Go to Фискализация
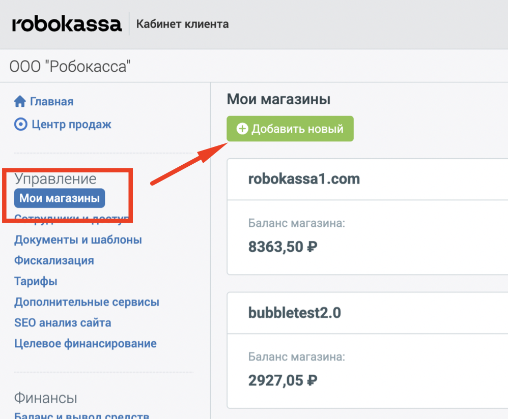 pos(54,260)
